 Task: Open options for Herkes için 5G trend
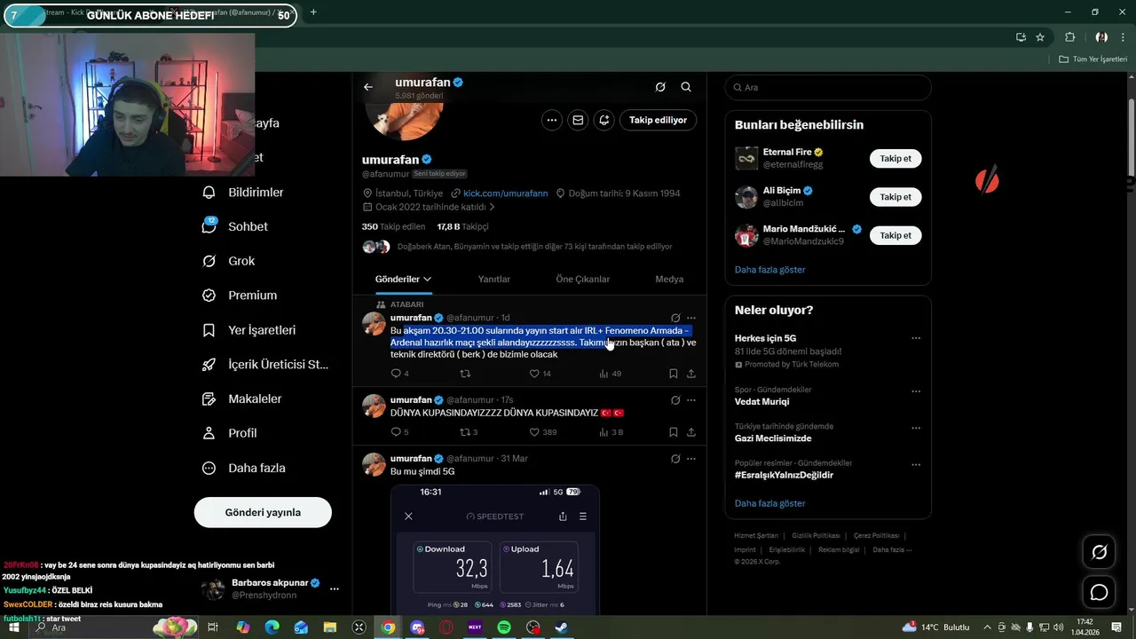pyautogui.click(x=915, y=338)
